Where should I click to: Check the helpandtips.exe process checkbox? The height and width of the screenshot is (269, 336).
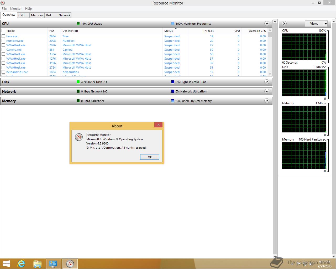[x=3, y=72]
